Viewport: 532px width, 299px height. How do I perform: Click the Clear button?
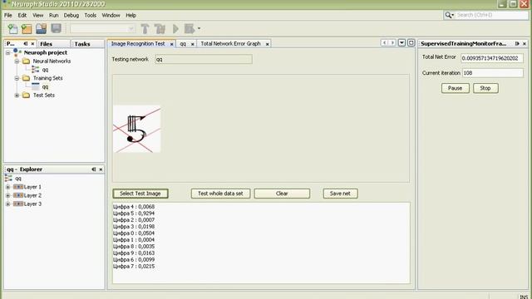click(282, 194)
